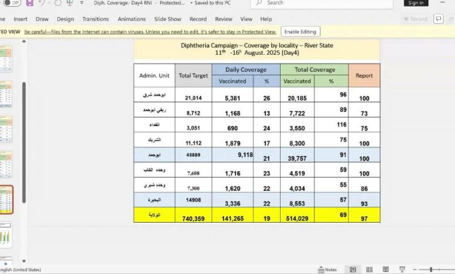Image resolution: width=455 pixels, height=274 pixels.
Task: Open Slide Sorter view
Action: point(369,269)
